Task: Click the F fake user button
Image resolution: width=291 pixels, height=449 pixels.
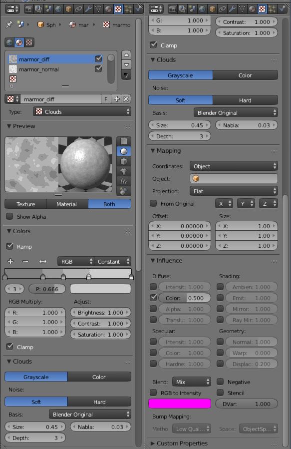Action: (106, 99)
